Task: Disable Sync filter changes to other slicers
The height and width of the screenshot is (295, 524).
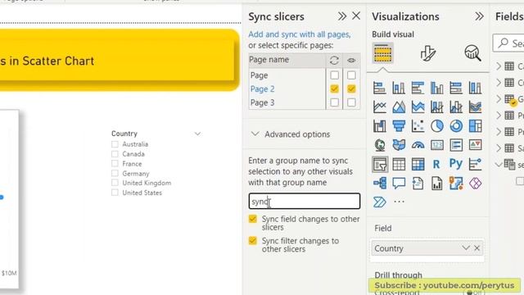Action: (x=253, y=241)
